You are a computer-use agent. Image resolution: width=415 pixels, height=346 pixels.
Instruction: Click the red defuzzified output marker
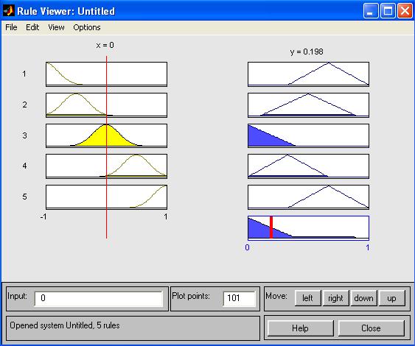[271, 227]
